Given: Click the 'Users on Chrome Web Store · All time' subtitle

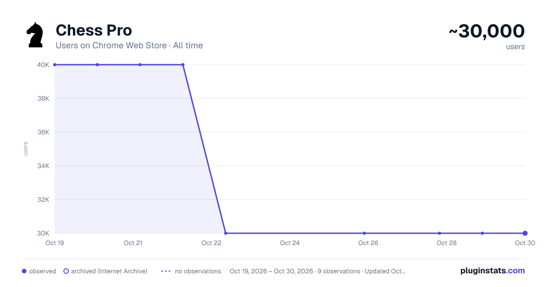Looking at the screenshot, I should click(129, 46).
